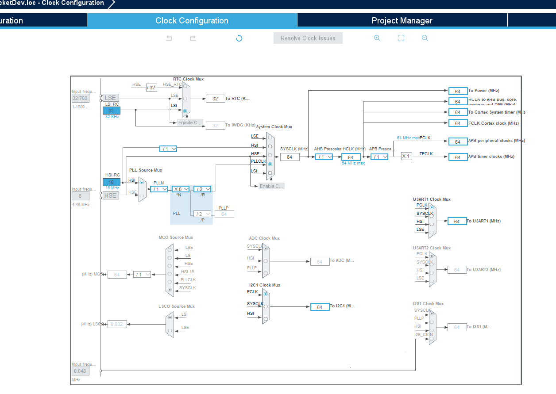
Task: Click the System Clock Mux Enable CSS button
Action: coord(271,186)
